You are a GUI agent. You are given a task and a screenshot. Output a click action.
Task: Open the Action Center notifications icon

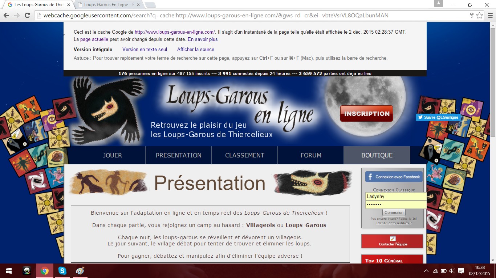[461, 271]
